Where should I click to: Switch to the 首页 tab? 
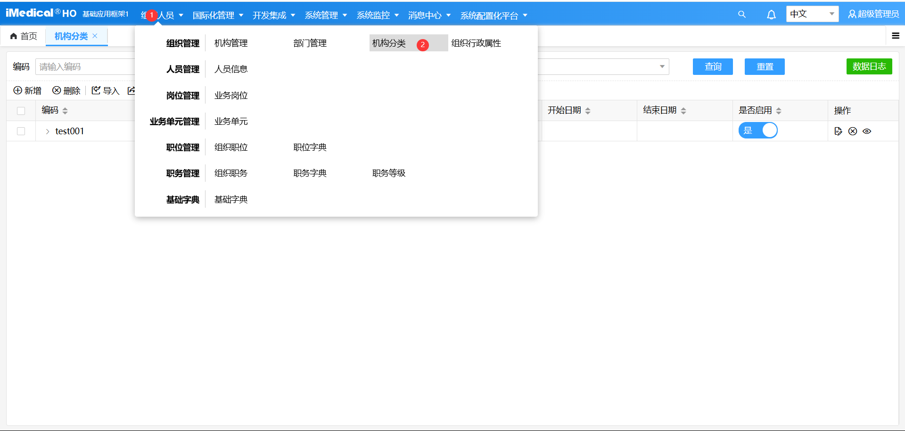[x=24, y=36]
